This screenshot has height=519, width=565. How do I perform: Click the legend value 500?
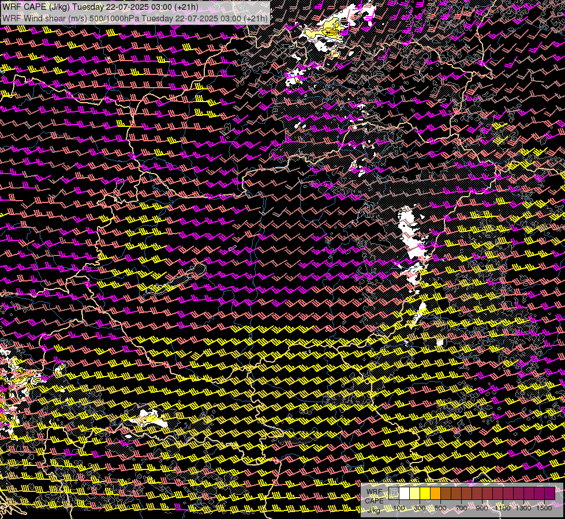[440, 508]
